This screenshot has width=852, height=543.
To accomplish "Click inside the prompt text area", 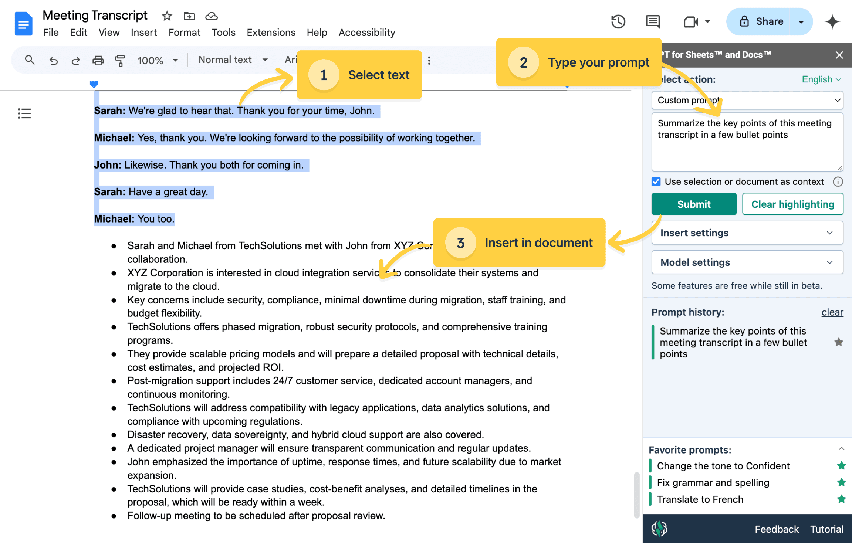I will click(747, 152).
